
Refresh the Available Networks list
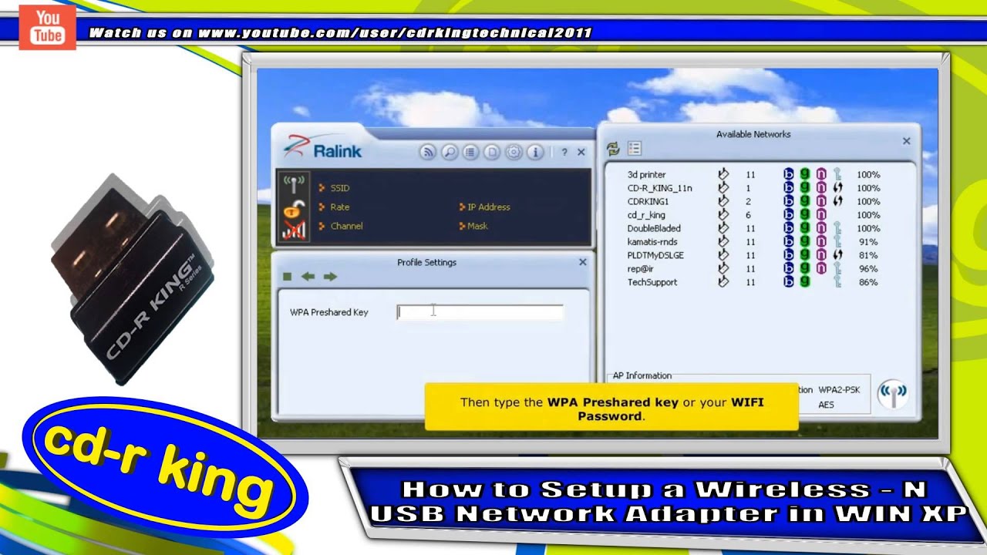[613, 149]
